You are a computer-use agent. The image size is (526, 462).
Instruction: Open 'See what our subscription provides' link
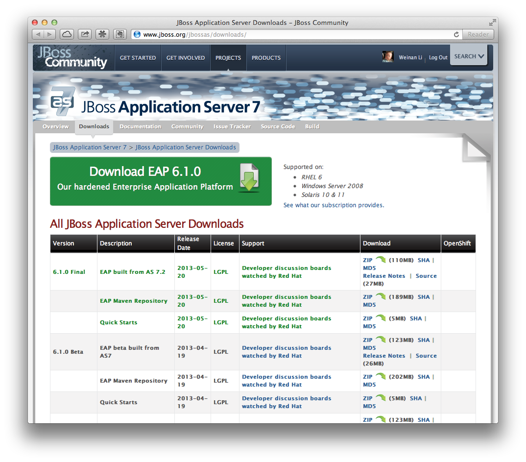point(334,205)
